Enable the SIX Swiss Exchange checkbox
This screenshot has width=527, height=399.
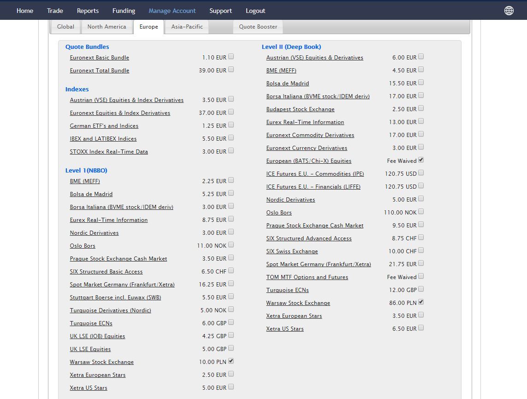[x=421, y=250]
